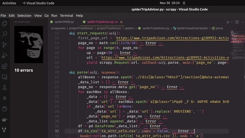245x138 pixels.
Task: Open the Selection menu
Action: coord(24,16)
